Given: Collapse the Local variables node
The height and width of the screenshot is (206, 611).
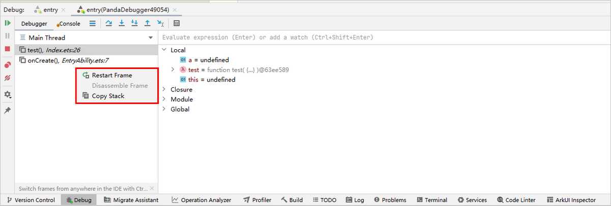Looking at the screenshot, I should point(164,50).
